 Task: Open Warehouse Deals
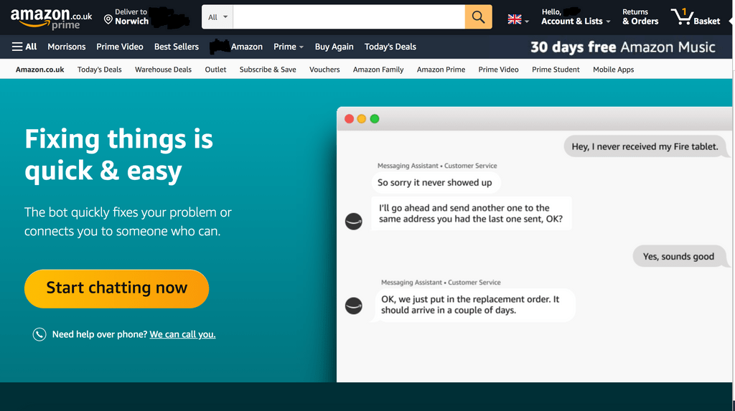[163, 70]
